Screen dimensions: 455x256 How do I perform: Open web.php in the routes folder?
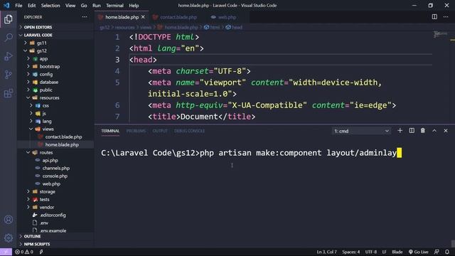click(55, 183)
